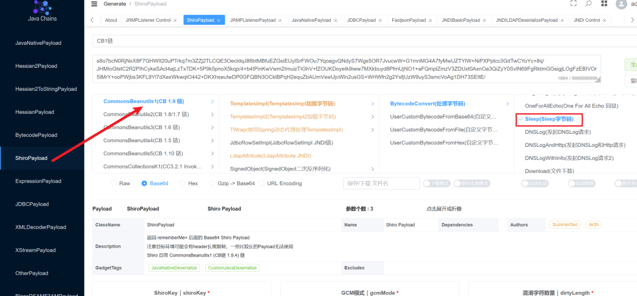637x296 pixels.
Task: Open OtherPayload in the sidebar
Action: (31, 273)
